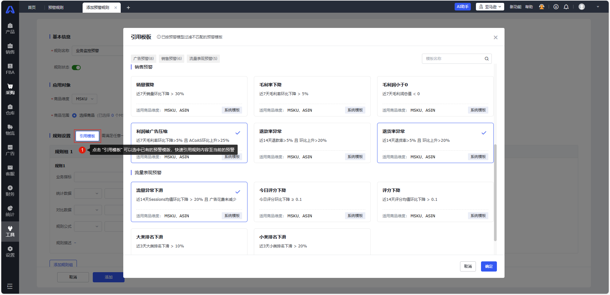Jump to 流量表现预警(5) tab

[x=203, y=59]
